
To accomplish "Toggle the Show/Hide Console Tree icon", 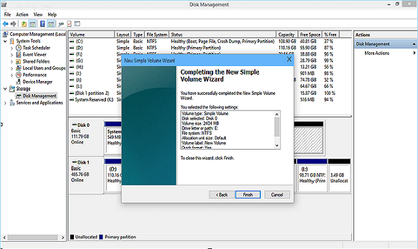I will [x=32, y=24].
